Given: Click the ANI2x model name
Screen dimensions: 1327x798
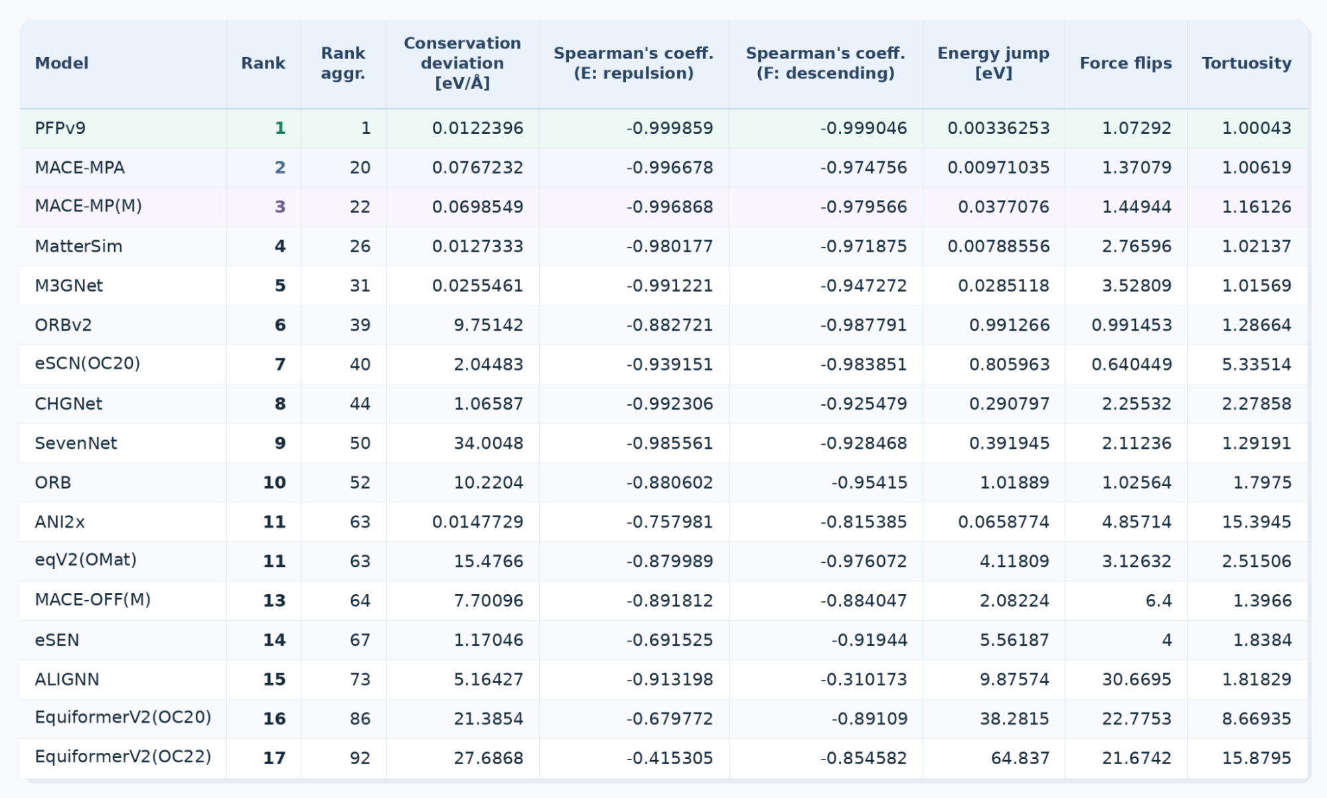Looking at the screenshot, I should click(60, 522).
